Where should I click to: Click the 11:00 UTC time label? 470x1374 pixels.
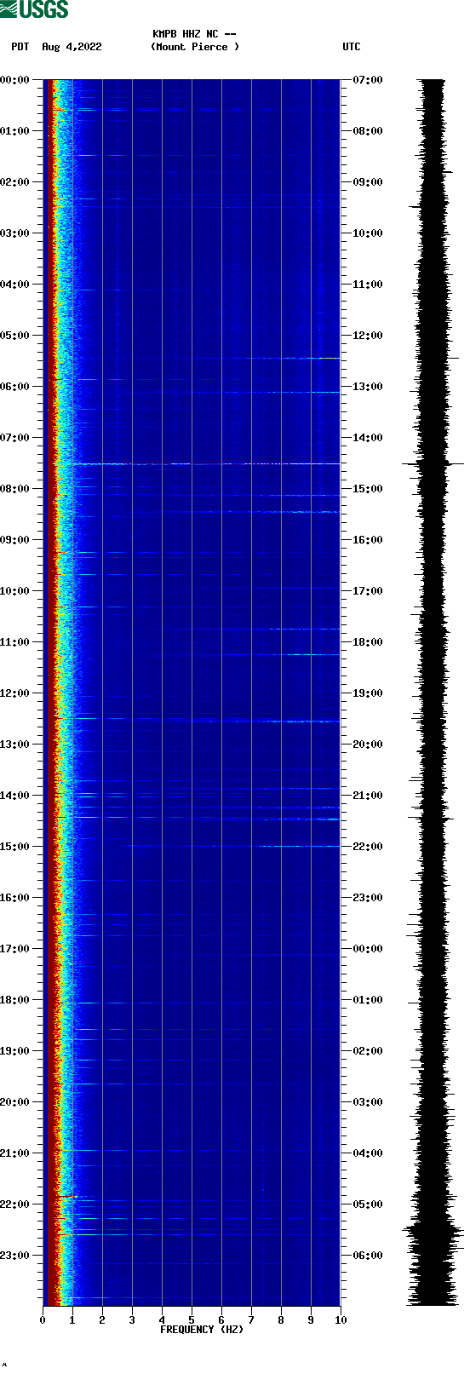pyautogui.click(x=368, y=285)
